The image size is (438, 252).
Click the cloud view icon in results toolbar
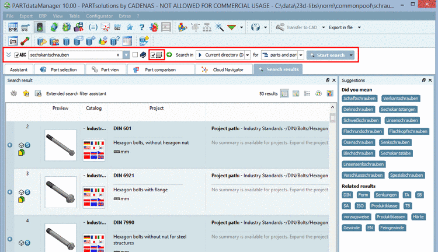pyautogui.click(x=318, y=93)
